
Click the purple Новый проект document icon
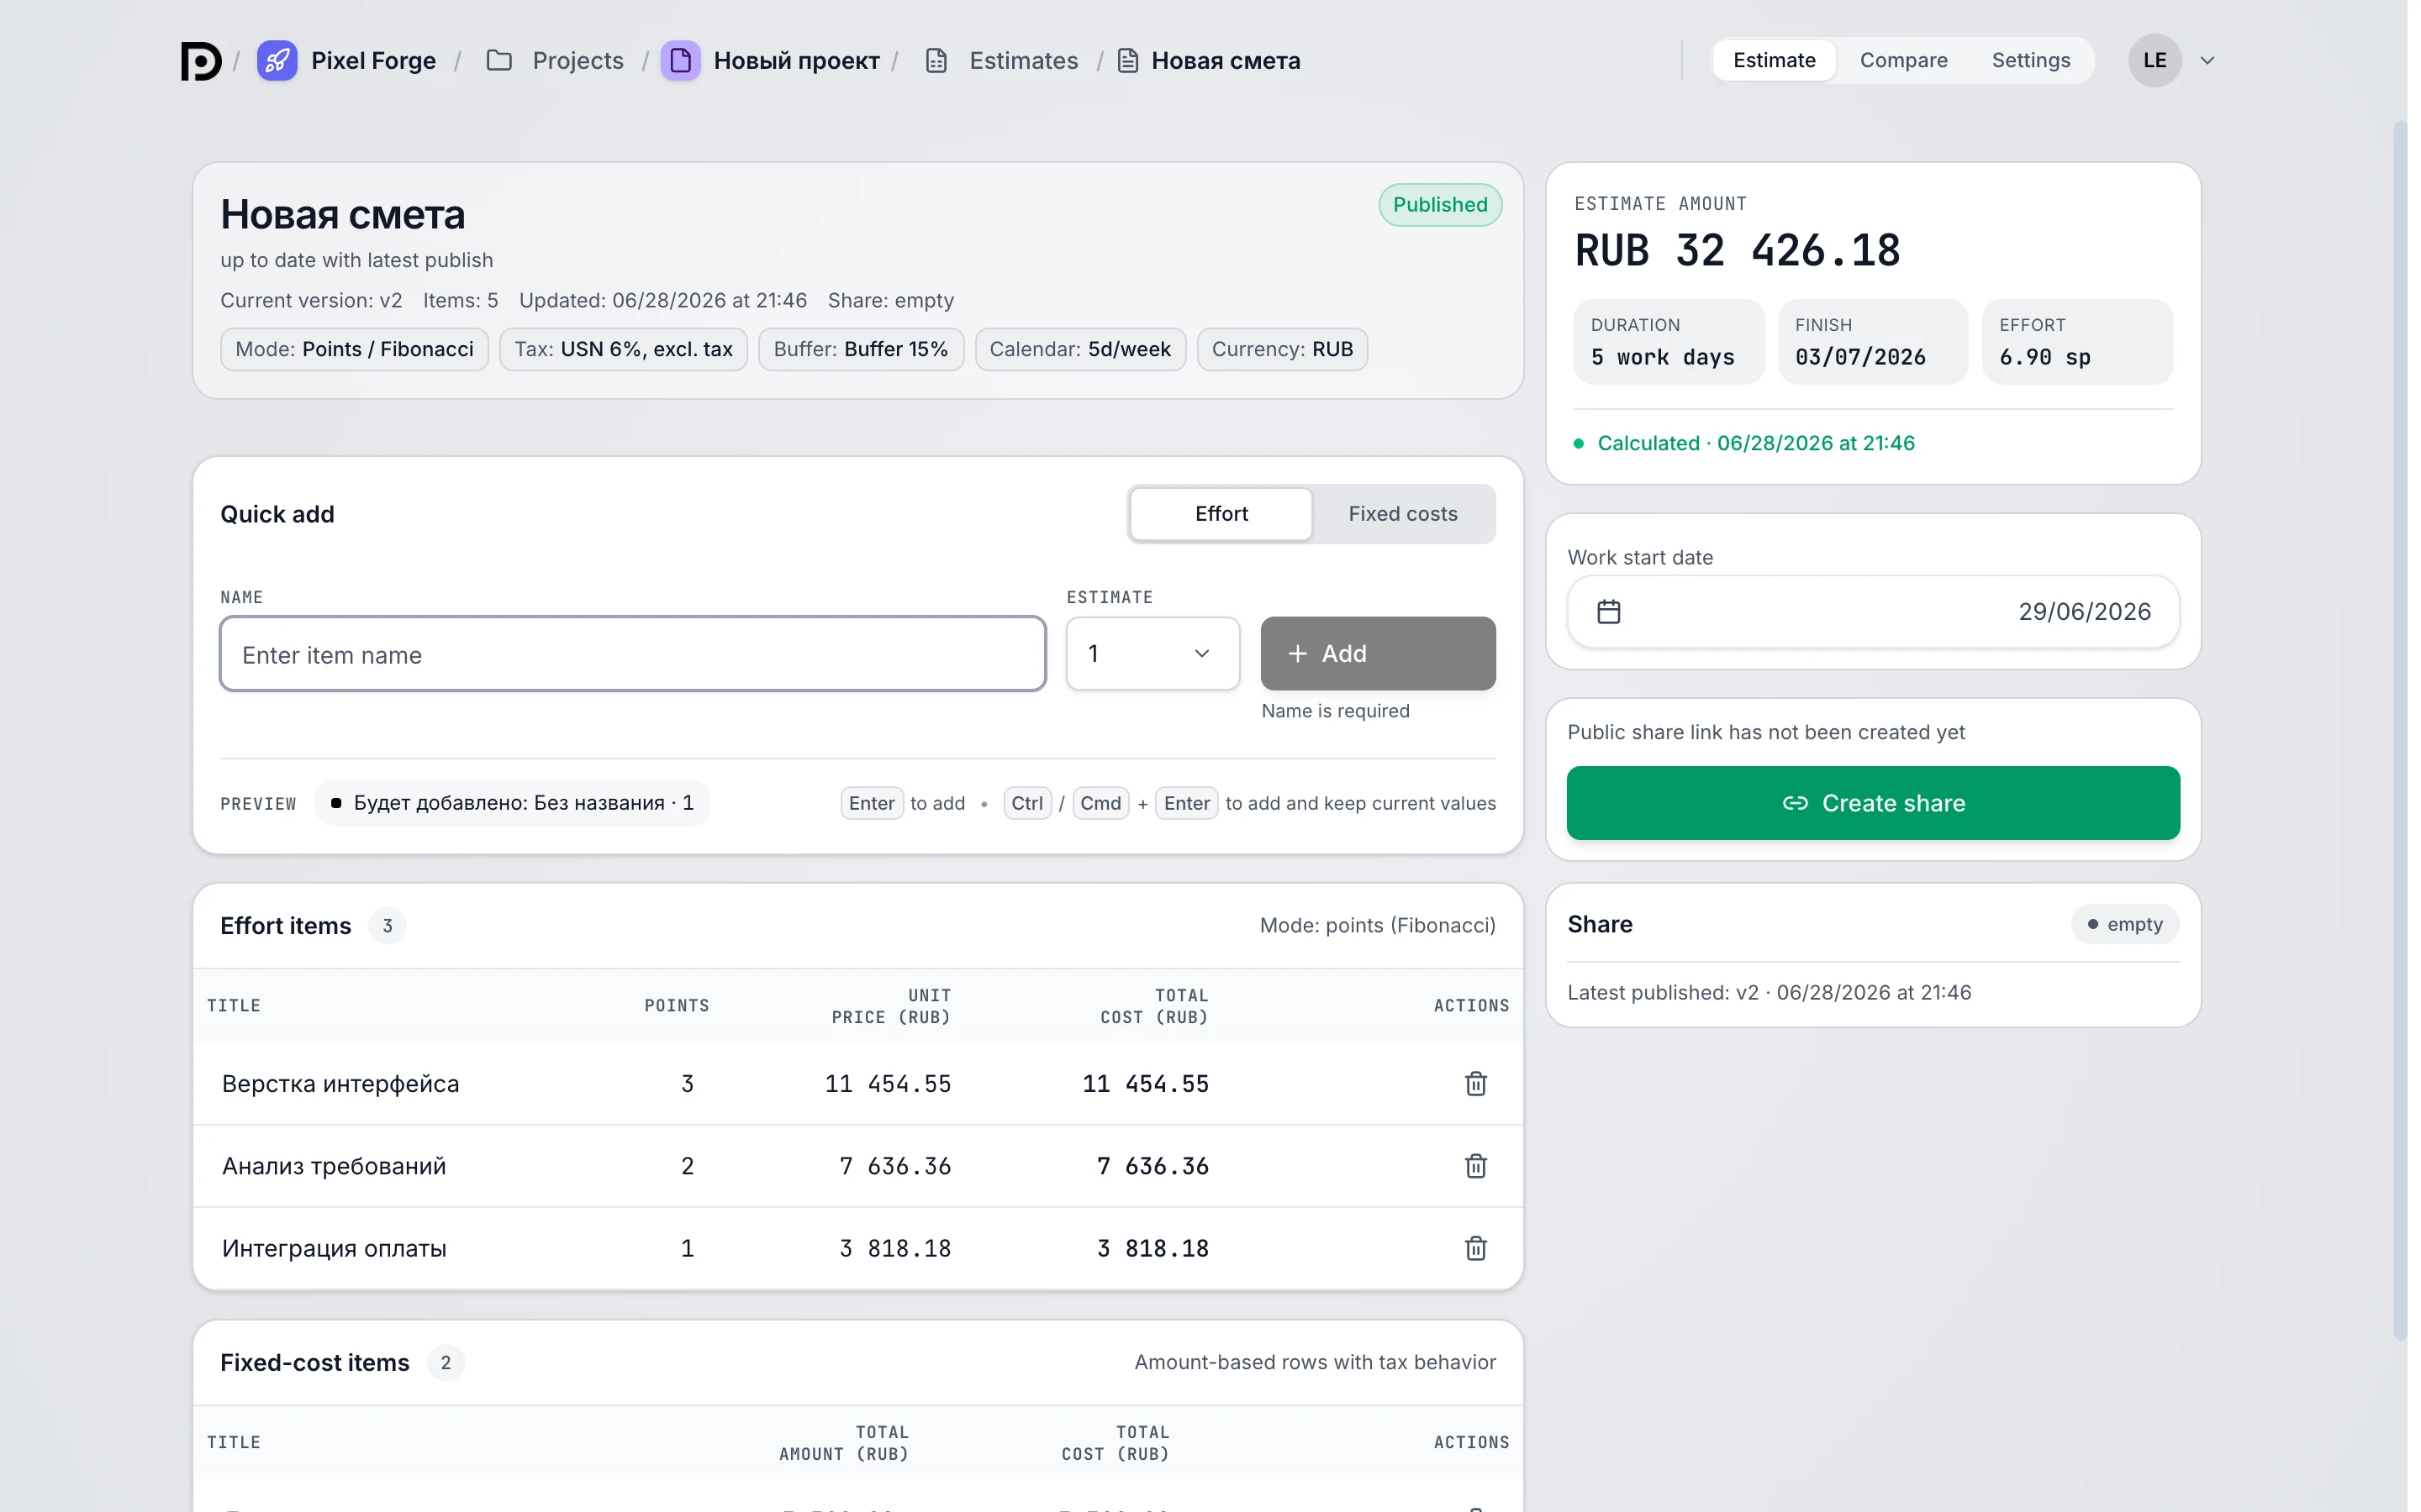click(680, 61)
